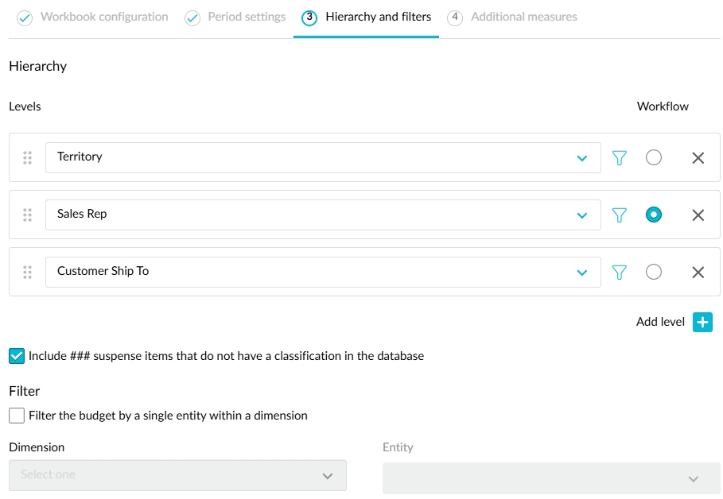Uncheck include ### suspense items option
The width and height of the screenshot is (723, 499).
pos(17,356)
